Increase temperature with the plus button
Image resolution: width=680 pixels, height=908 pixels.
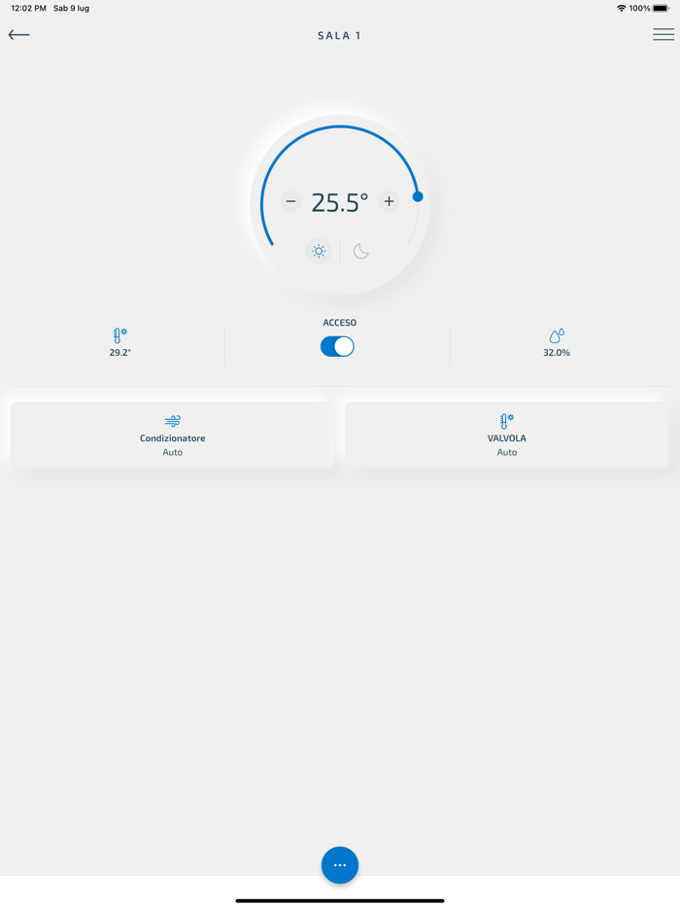click(x=389, y=201)
